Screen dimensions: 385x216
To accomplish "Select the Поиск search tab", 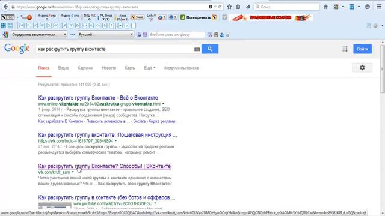I will coord(44,68).
